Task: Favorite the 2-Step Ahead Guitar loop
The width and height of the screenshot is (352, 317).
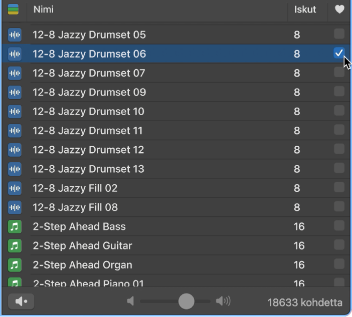Action: tap(339, 245)
